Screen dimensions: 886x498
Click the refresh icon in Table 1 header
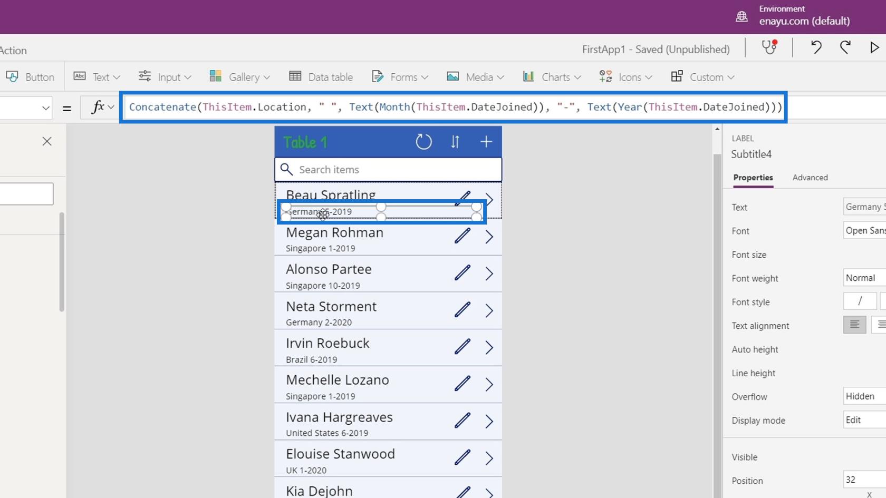(x=423, y=142)
